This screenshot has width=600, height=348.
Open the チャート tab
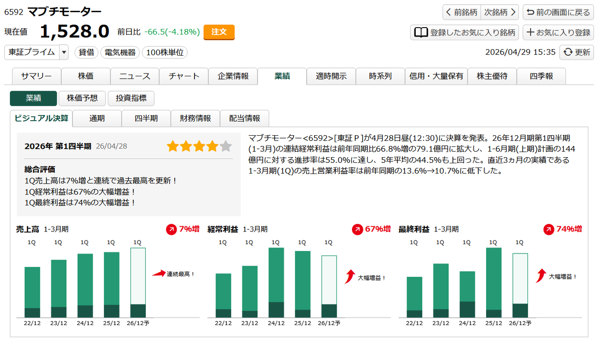coord(184,76)
